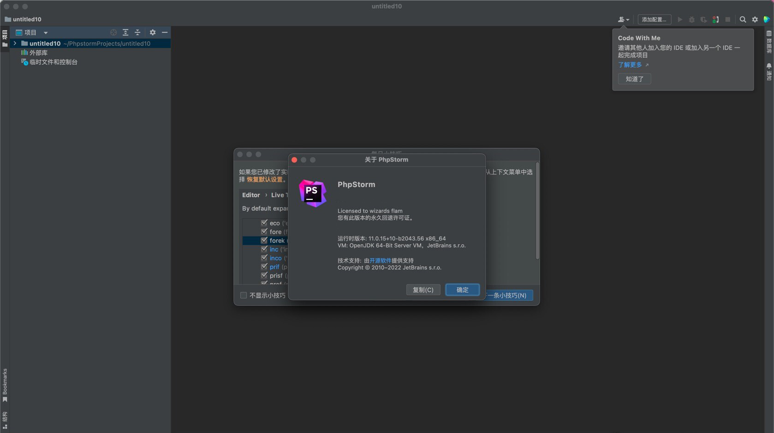774x433 pixels.
Task: Click the Debug bug icon
Action: (x=691, y=19)
